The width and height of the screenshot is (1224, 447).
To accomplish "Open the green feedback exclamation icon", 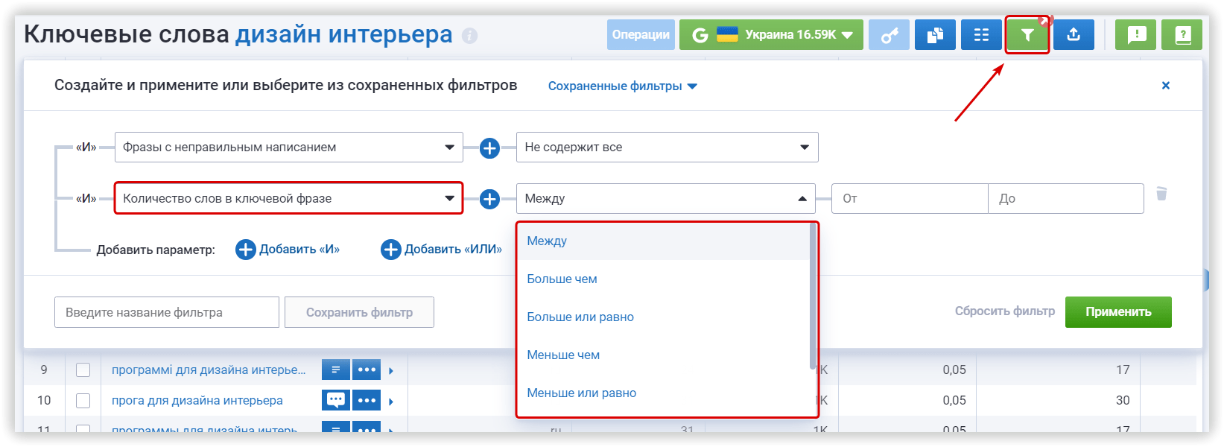I will [1135, 35].
